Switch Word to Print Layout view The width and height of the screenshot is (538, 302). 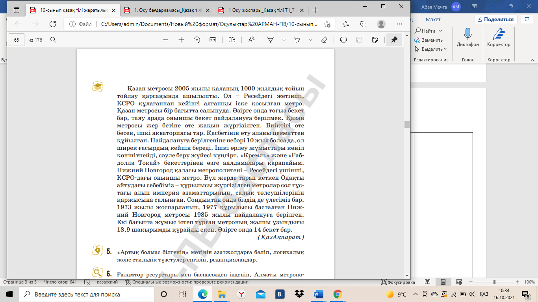point(443,282)
